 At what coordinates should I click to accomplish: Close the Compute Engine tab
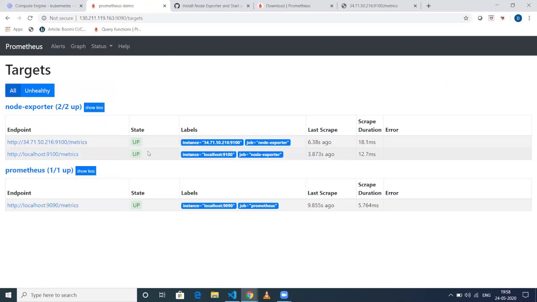81,6
